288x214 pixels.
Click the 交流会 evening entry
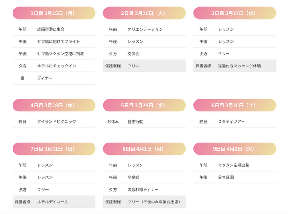pos(134,53)
